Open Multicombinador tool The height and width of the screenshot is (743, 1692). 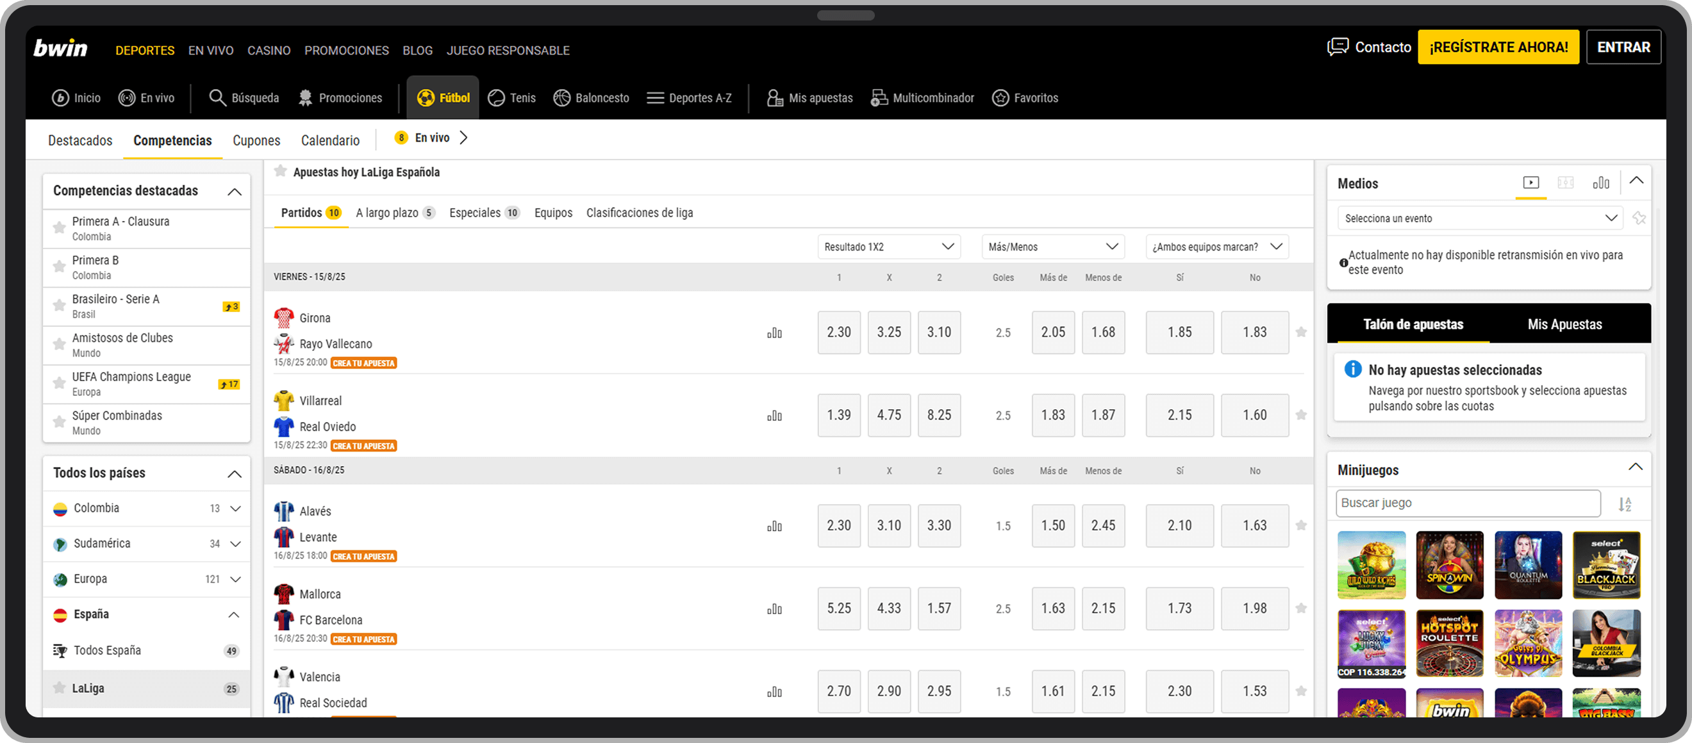(922, 98)
